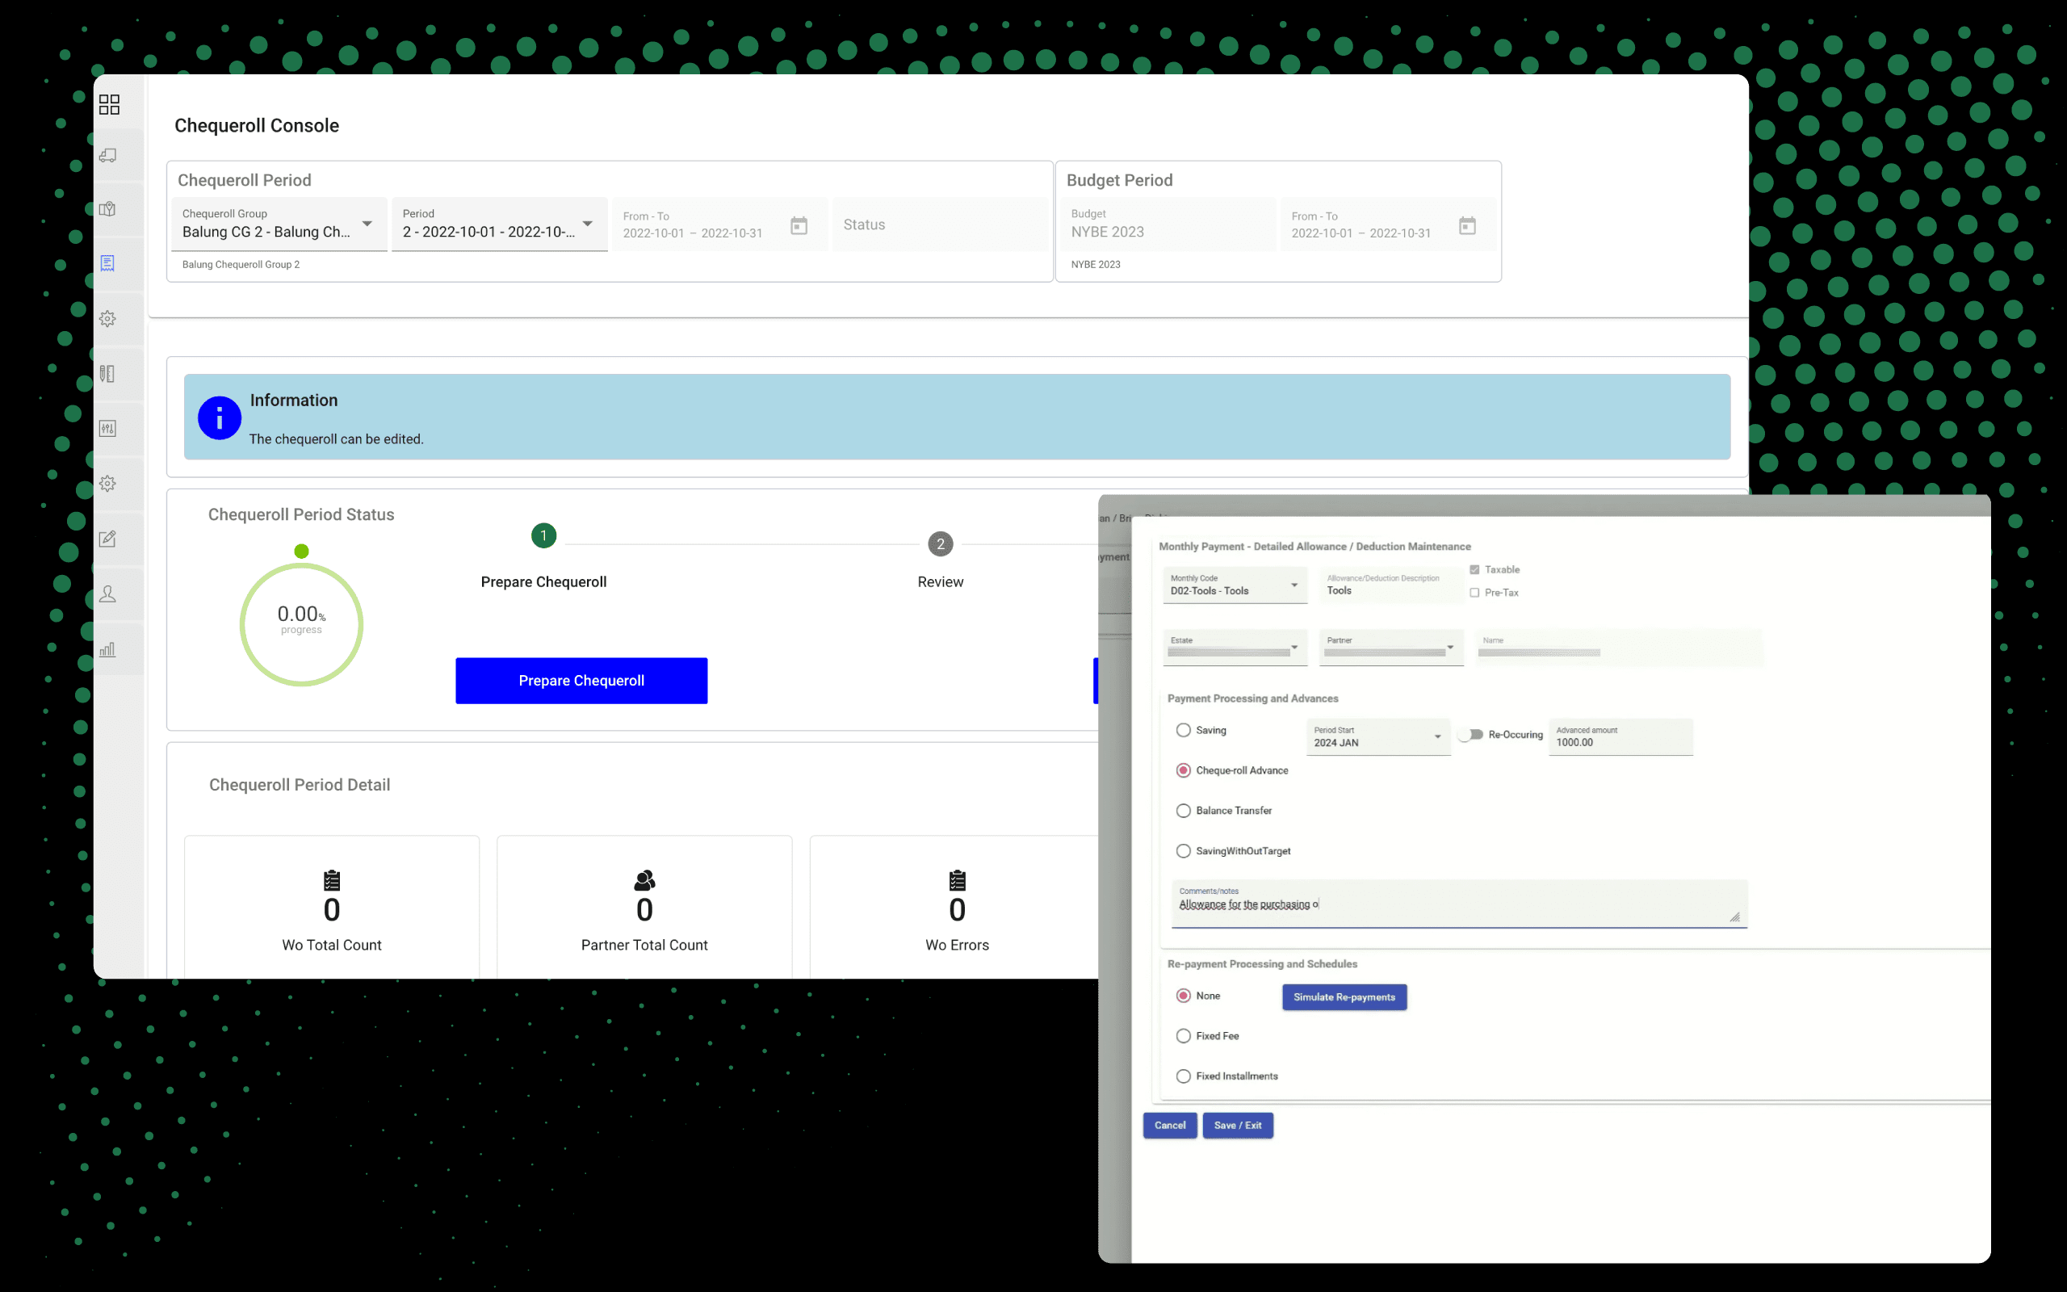The height and width of the screenshot is (1292, 2067).
Task: Open the bar chart sidebar icon
Action: coord(107,649)
